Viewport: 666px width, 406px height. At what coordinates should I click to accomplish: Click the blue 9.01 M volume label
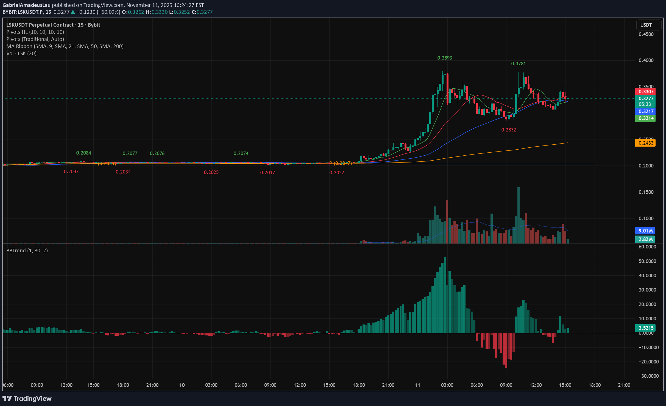click(x=645, y=231)
